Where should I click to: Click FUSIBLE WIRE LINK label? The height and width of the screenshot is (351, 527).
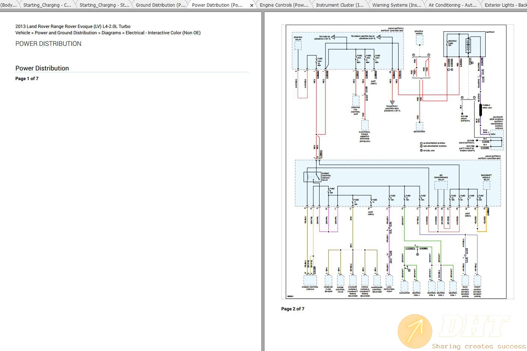487,107
